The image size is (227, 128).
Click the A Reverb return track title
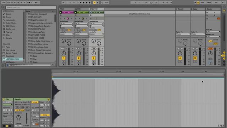pos(183,9)
